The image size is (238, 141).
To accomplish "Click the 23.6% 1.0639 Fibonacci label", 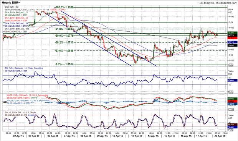I will tap(64, 50).
